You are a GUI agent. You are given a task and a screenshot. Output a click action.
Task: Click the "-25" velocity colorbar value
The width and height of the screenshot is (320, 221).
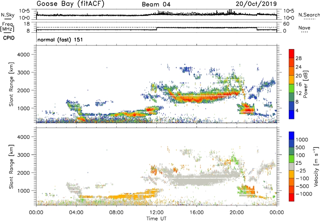click(301, 171)
